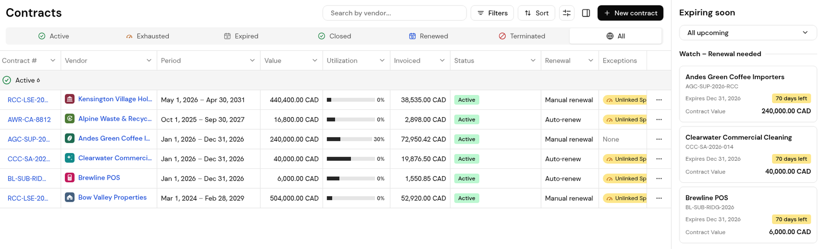Click the search by vendor field
This screenshot has height=249, width=823.
pos(395,13)
